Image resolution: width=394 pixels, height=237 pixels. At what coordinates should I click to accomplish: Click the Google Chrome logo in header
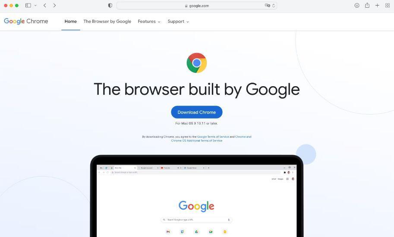[x=26, y=21]
